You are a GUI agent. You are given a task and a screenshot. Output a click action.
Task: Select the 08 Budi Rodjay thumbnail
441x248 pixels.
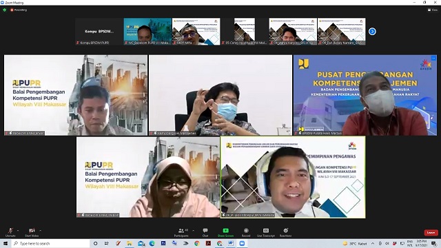click(x=342, y=32)
